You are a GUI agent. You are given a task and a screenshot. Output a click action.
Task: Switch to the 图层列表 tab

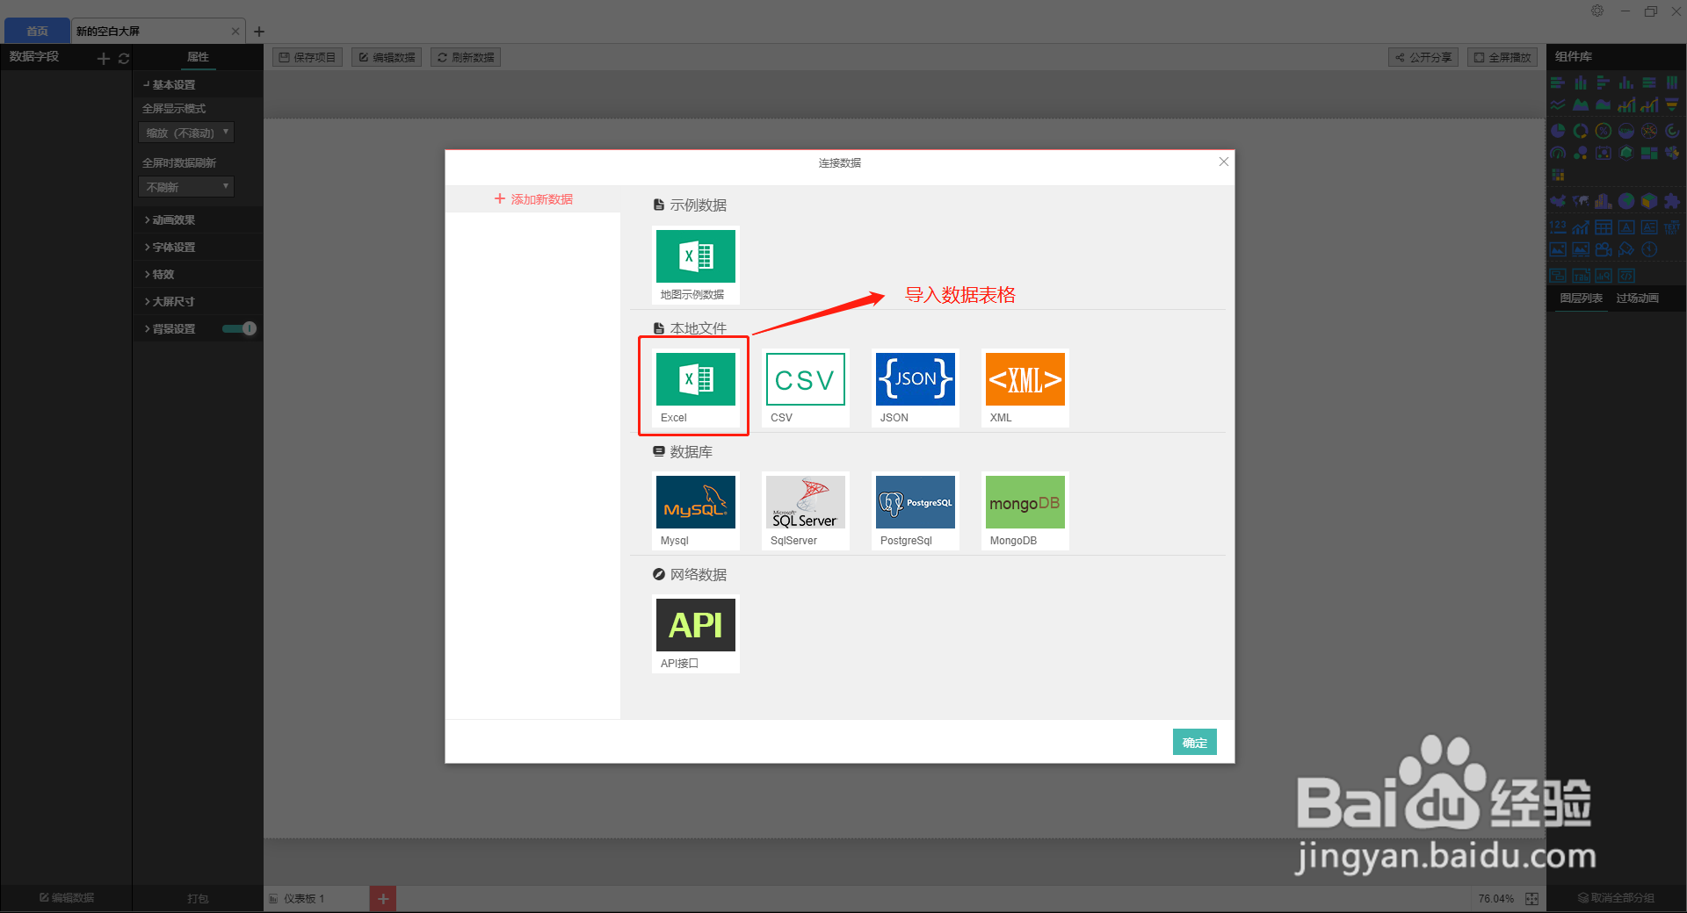click(1581, 298)
